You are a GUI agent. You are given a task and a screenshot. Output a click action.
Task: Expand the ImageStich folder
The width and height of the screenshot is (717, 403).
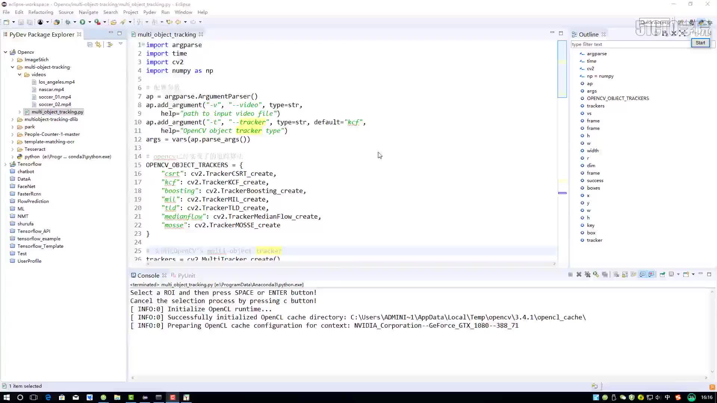[12, 59]
